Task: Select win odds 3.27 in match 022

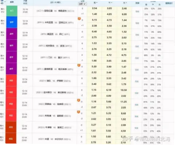Action: 94,125
